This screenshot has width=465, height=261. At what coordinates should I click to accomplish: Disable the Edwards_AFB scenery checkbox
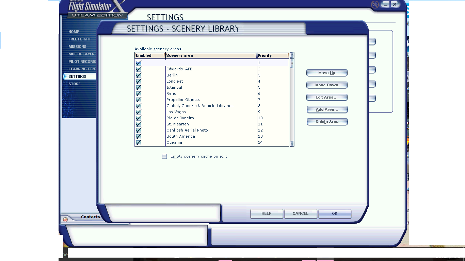pyautogui.click(x=139, y=69)
